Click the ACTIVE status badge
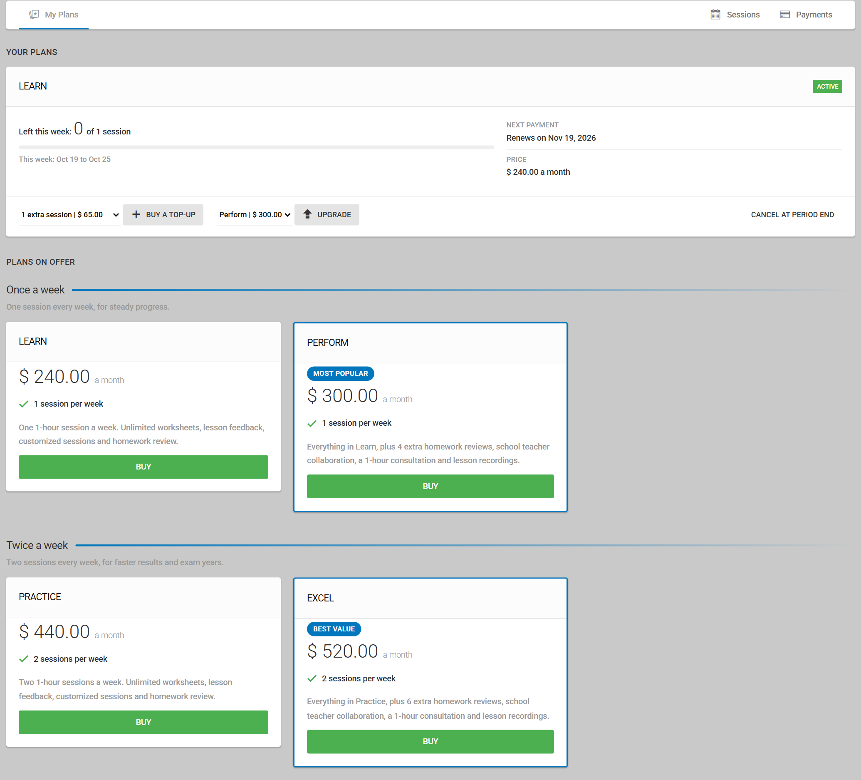This screenshot has width=861, height=780. 827,86
